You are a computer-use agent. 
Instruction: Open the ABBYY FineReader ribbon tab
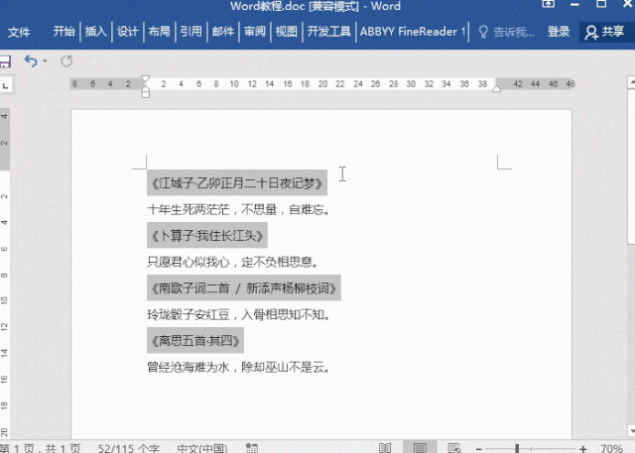(413, 32)
